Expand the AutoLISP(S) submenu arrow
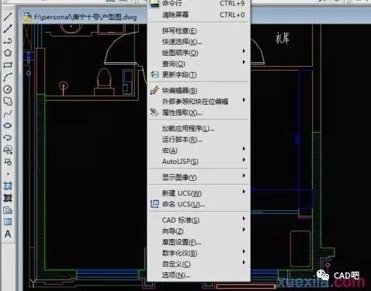Screen dimensions: 371x291 tap(244, 160)
